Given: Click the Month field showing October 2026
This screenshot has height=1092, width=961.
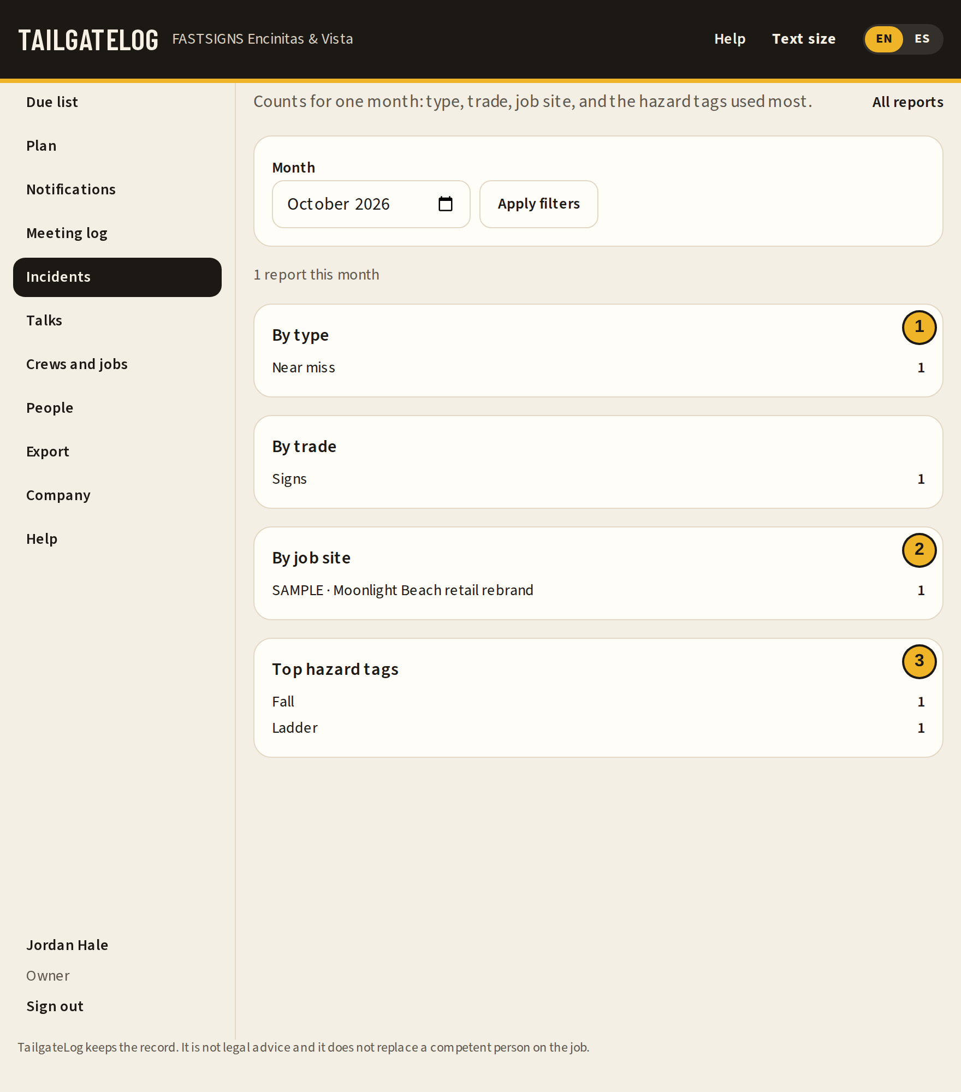Looking at the screenshot, I should (x=371, y=204).
